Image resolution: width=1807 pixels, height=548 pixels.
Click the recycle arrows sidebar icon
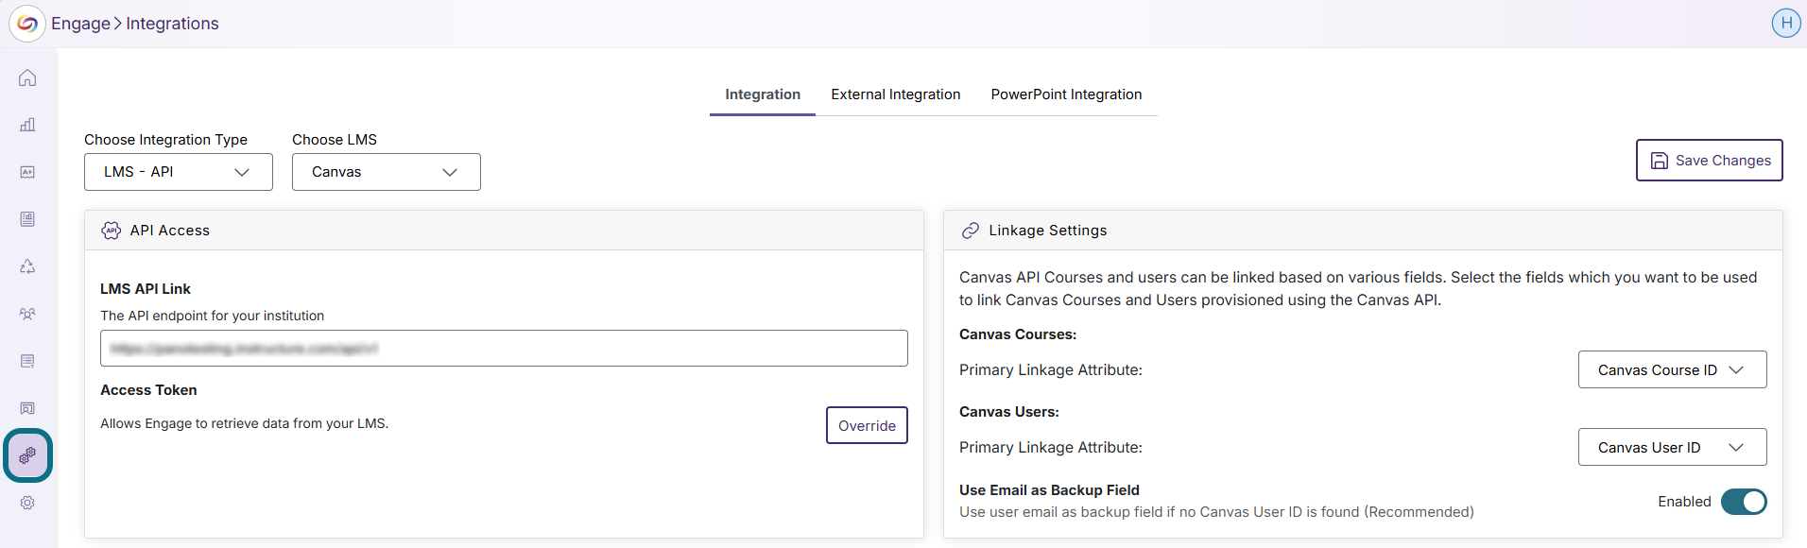27,266
